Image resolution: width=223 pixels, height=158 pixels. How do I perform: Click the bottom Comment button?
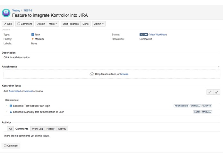(11, 146)
